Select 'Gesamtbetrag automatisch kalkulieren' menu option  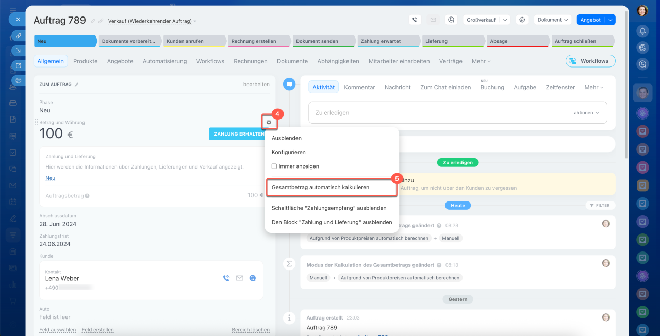pyautogui.click(x=320, y=187)
